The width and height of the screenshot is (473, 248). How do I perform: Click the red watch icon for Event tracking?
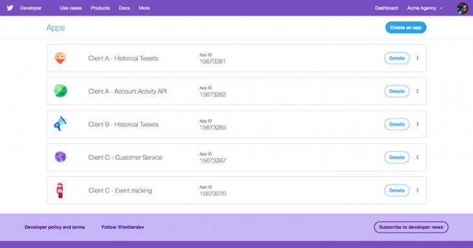(60, 191)
